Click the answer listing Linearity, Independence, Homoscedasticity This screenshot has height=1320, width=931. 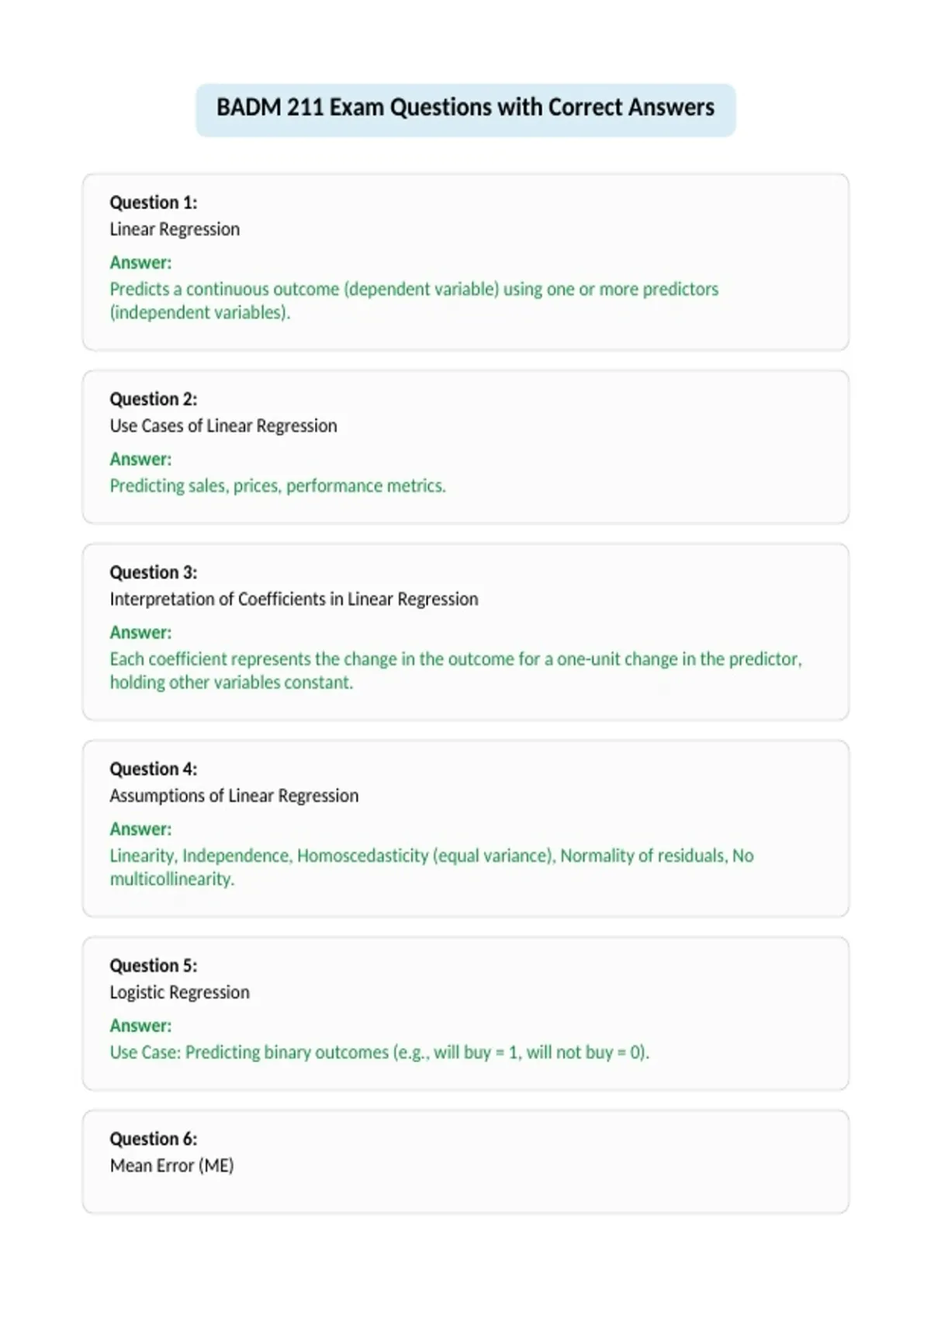[431, 867]
